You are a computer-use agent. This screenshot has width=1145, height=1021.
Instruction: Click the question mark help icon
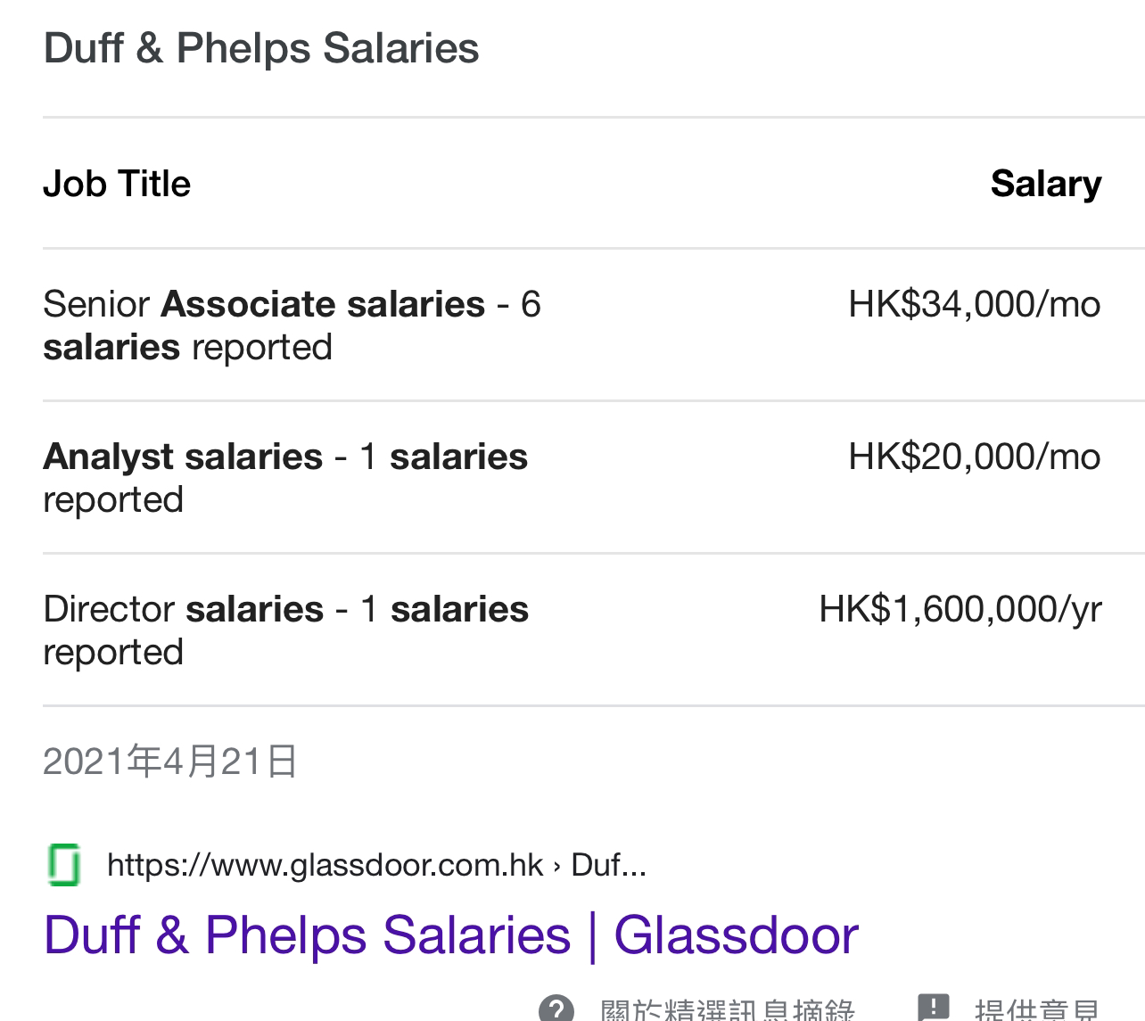556,1009
